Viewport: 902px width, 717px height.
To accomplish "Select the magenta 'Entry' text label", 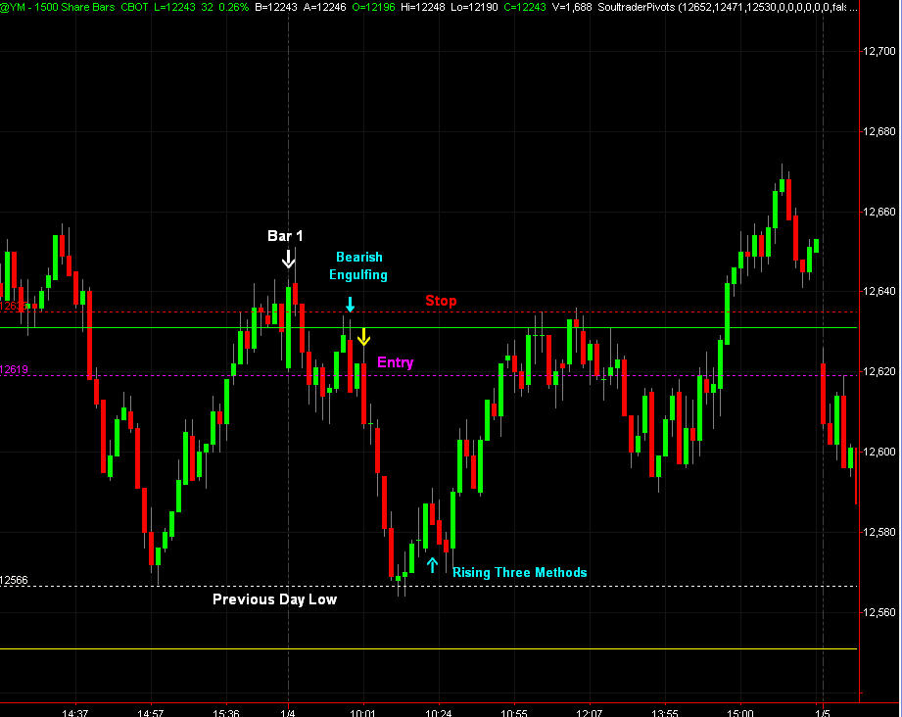I will pyautogui.click(x=396, y=362).
